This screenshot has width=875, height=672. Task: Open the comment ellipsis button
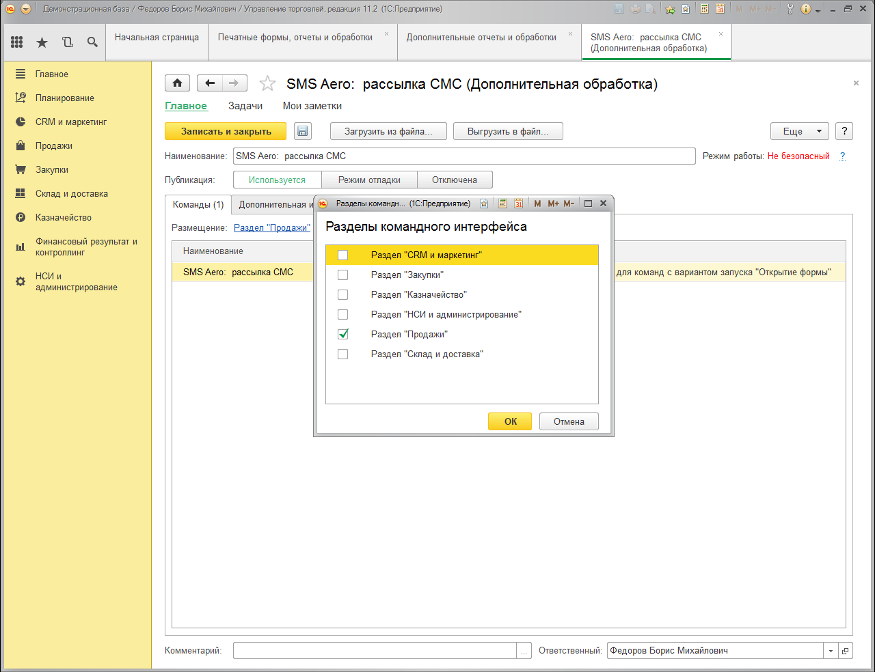click(x=524, y=651)
